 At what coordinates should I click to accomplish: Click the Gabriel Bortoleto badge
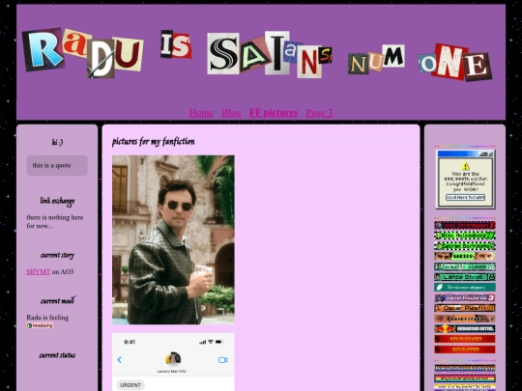click(x=464, y=246)
